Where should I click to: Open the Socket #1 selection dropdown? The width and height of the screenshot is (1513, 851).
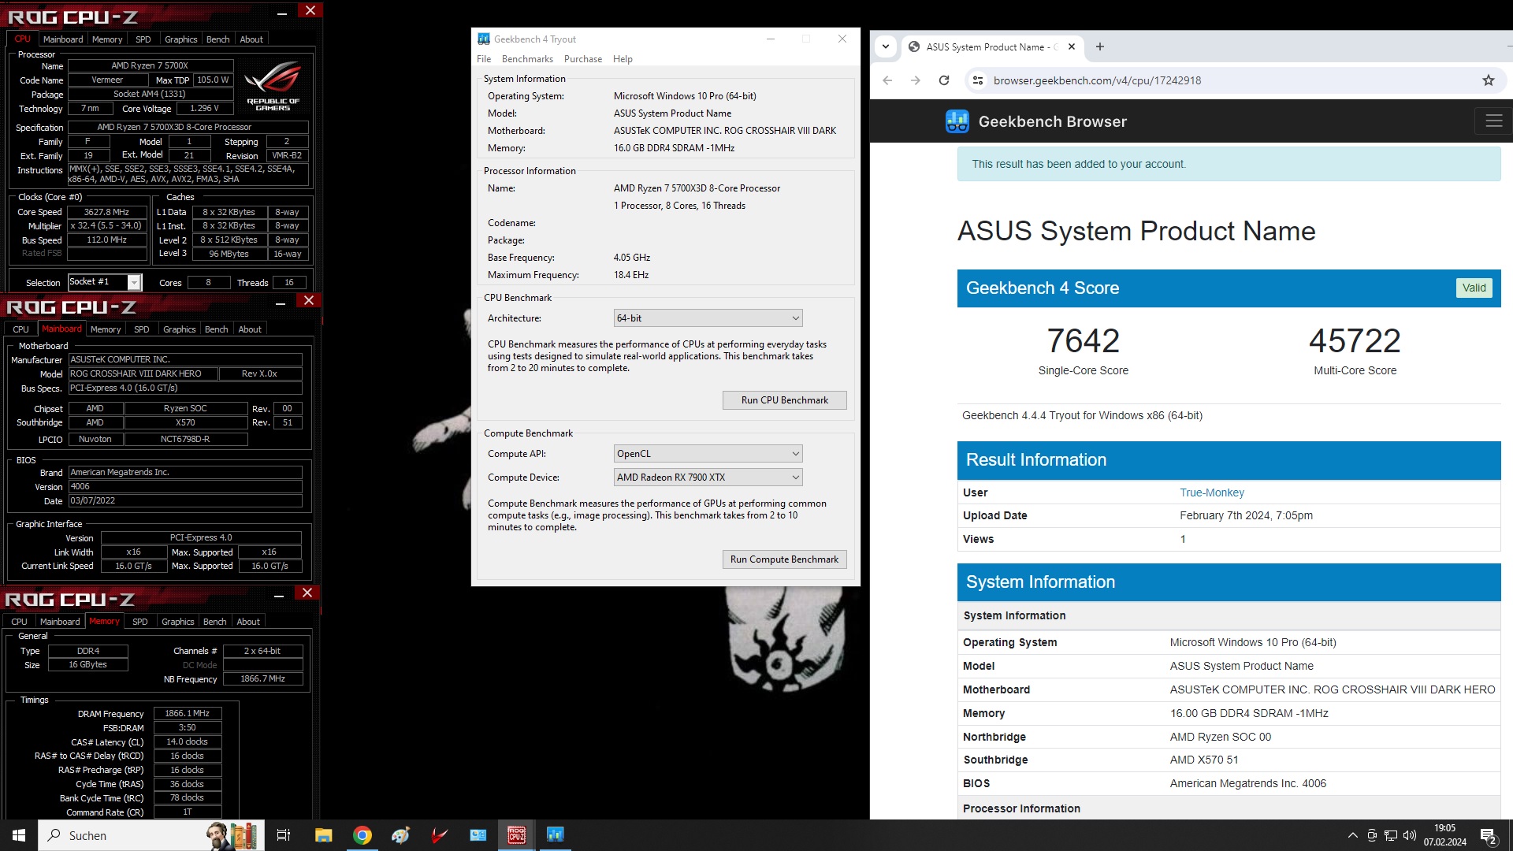click(104, 282)
